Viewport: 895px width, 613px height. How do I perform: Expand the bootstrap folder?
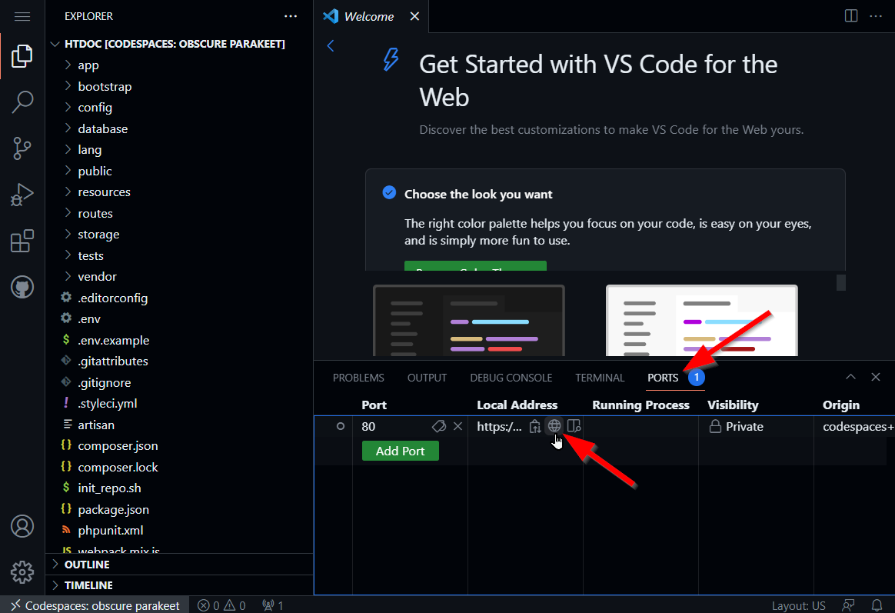pyautogui.click(x=179, y=86)
